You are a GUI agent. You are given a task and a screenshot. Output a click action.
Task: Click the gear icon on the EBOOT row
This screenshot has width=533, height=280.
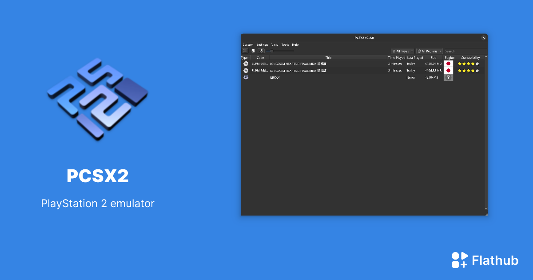245,77
